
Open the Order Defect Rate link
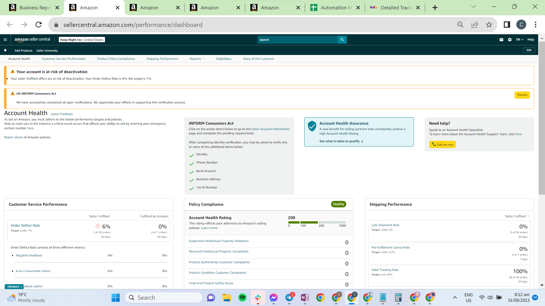(x=25, y=225)
